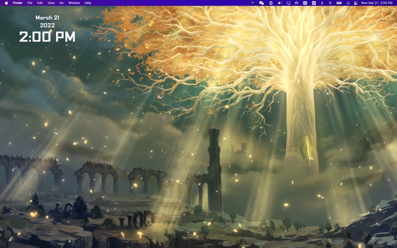Image resolution: width=397 pixels, height=248 pixels.
Task: Open the Edit menu
Action: point(40,3)
